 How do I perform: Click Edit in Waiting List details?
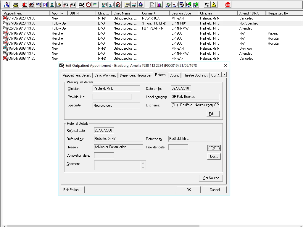tap(213, 114)
